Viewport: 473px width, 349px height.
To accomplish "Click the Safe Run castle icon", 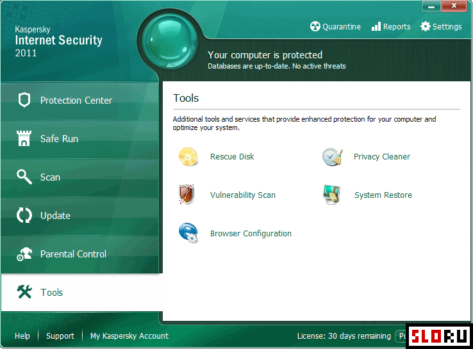I will pyautogui.click(x=24, y=138).
